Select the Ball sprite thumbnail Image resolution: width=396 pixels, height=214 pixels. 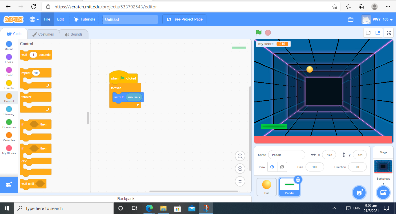coord(266,187)
